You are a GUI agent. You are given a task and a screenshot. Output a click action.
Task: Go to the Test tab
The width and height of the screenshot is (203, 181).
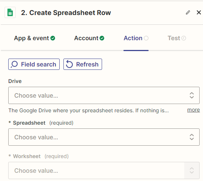177,38
